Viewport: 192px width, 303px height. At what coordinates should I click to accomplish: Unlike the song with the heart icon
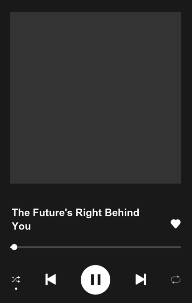[176, 224]
